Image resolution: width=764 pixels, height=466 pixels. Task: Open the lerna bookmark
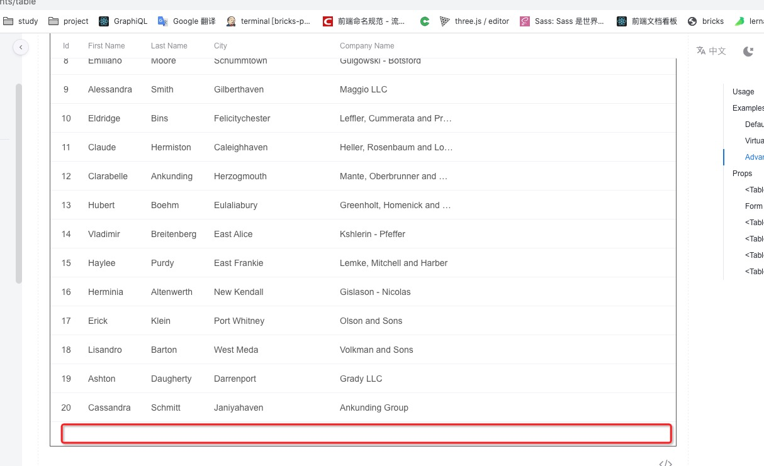[x=750, y=21]
